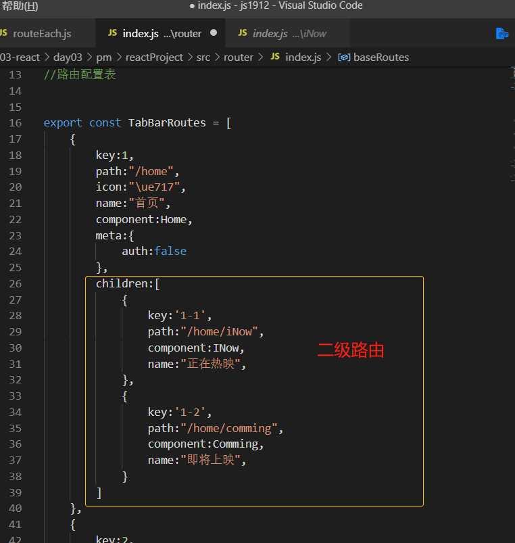Screen dimensions: 515x543
Task: Click meta:{ on line 23
Action: pyautogui.click(x=115, y=235)
